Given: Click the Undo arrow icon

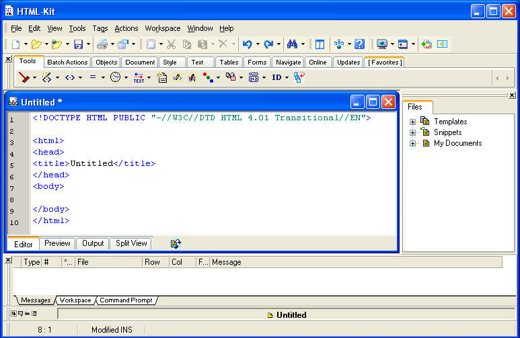Looking at the screenshot, I should (x=247, y=44).
